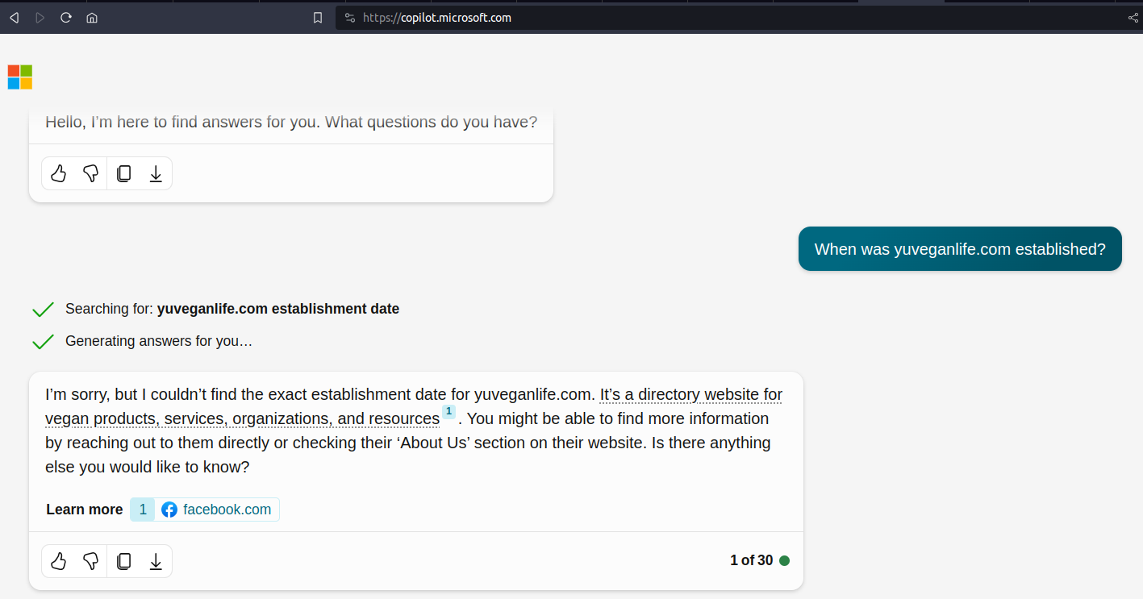The width and height of the screenshot is (1143, 599).
Task: Click the browser forward arrow
Action: pos(40,18)
